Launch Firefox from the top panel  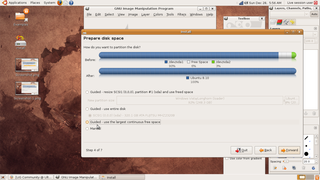click(60, 2)
